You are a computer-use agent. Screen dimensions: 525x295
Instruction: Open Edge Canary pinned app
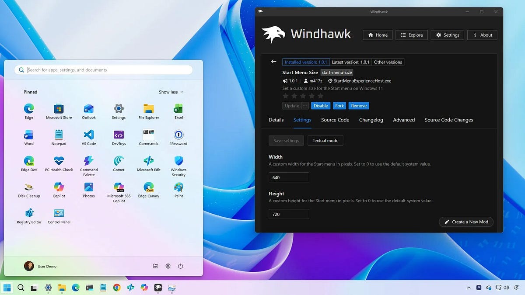[149, 190]
